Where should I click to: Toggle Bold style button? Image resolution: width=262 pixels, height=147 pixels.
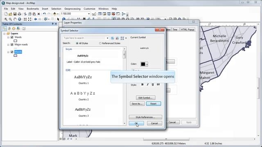142,85
